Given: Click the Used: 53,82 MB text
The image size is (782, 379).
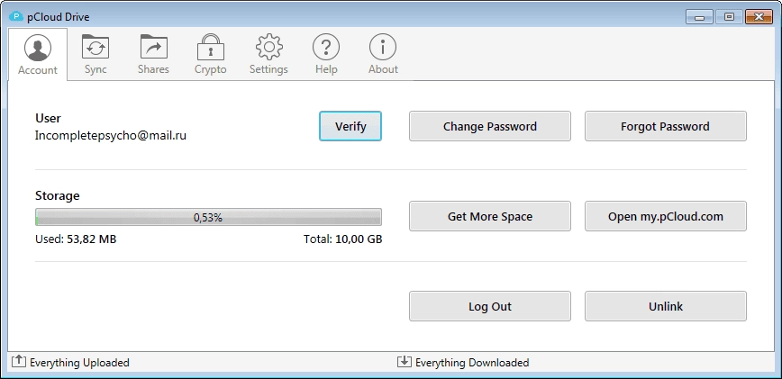Looking at the screenshot, I should (x=76, y=239).
